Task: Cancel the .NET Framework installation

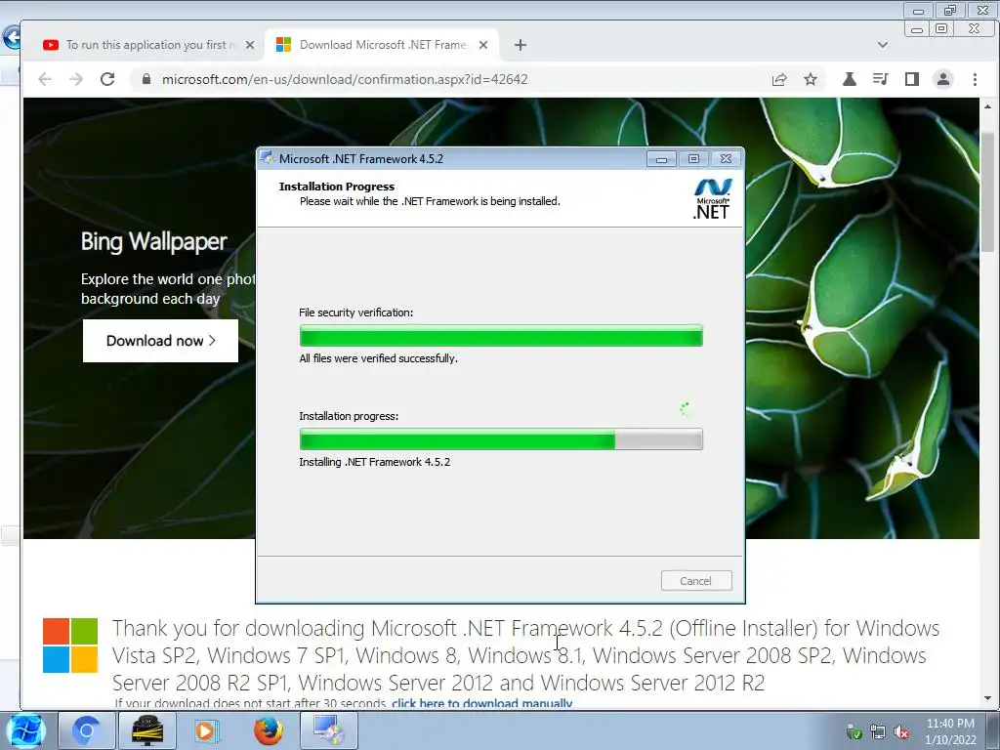Action: coord(695,581)
